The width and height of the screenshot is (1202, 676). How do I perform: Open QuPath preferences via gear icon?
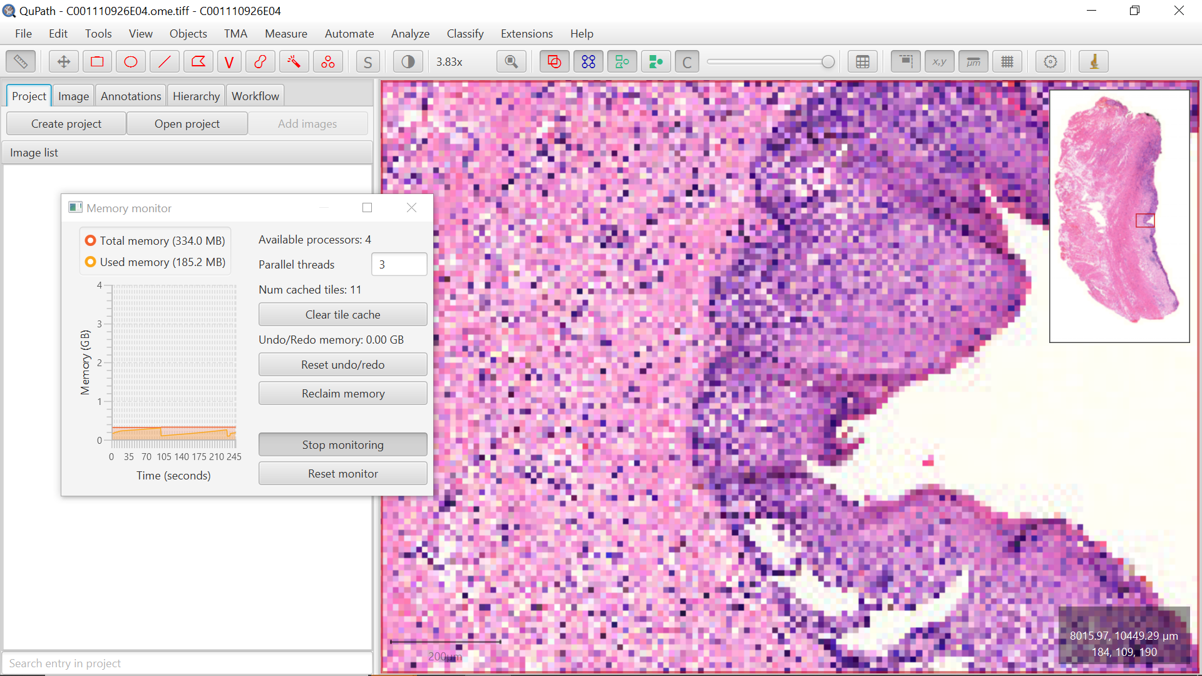click(x=1050, y=61)
